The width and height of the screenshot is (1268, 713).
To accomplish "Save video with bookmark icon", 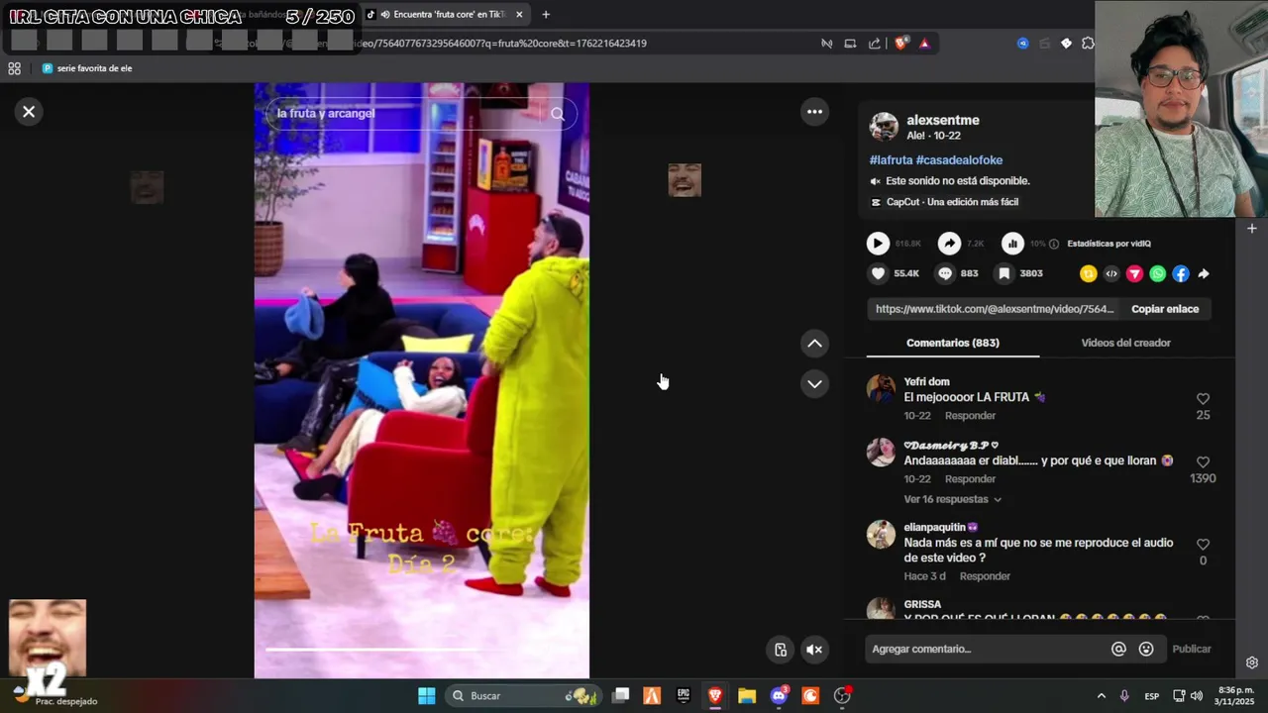I will [x=1004, y=273].
